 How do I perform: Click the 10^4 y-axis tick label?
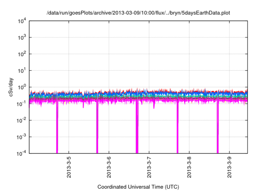click(22, 21)
